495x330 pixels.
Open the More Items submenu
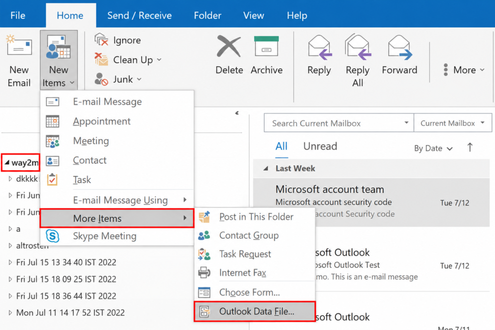point(117,218)
